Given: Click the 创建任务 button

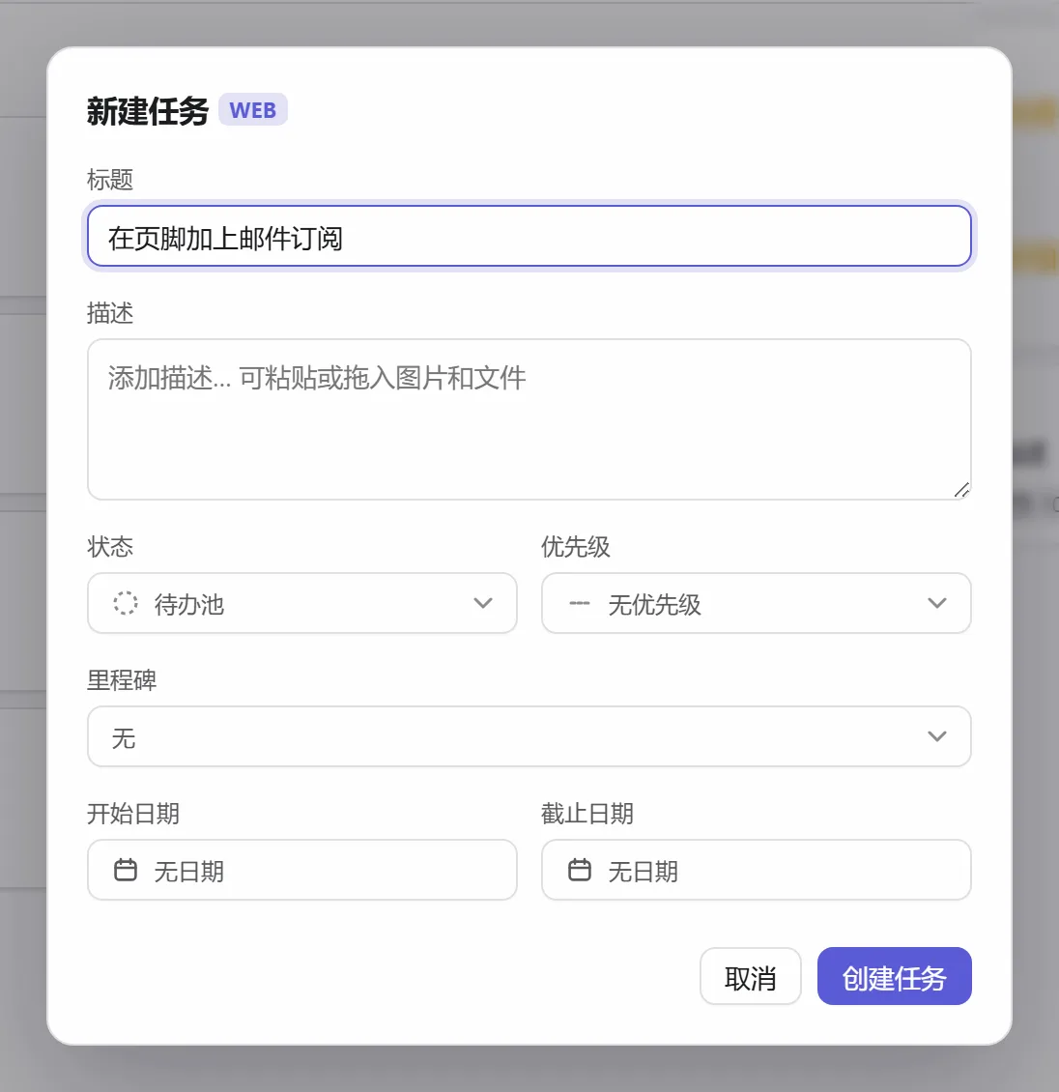Looking at the screenshot, I should coord(894,976).
